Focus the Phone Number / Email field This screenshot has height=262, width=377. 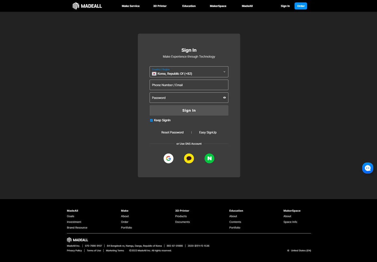(x=189, y=85)
